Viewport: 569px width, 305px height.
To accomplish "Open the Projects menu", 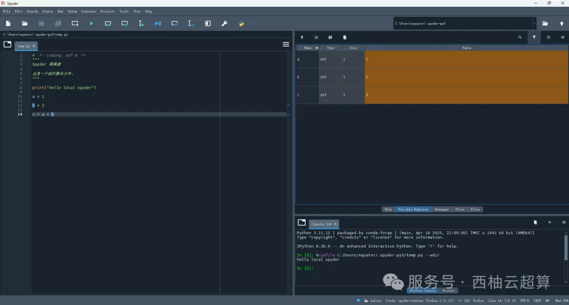I will click(x=107, y=11).
